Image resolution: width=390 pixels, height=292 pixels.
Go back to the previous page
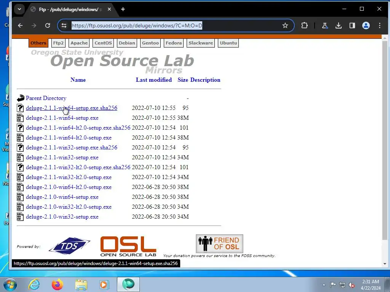(x=21, y=25)
